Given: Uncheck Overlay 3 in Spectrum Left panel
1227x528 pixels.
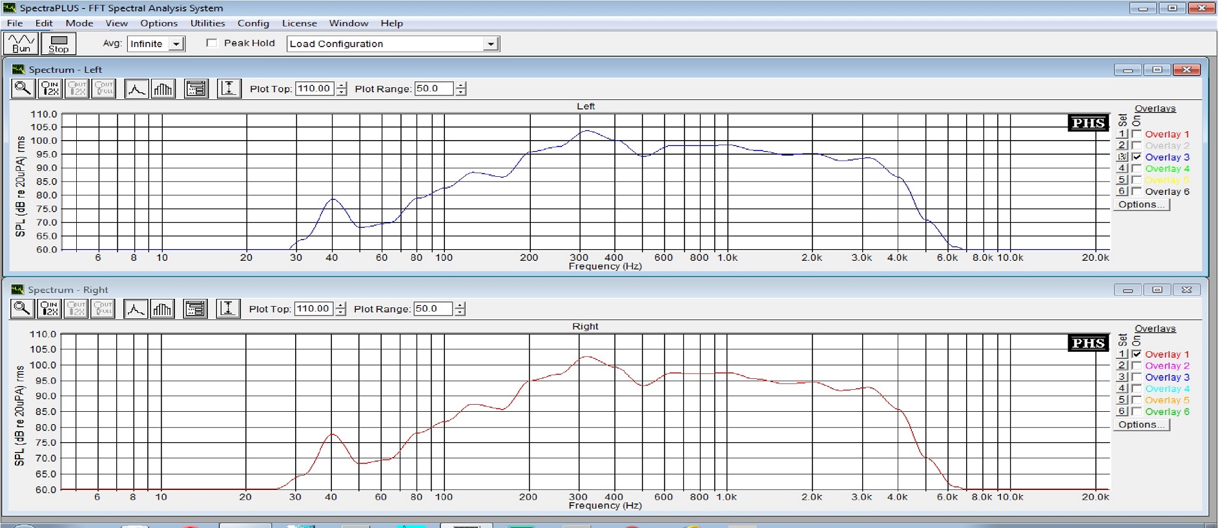Looking at the screenshot, I should click(1137, 157).
